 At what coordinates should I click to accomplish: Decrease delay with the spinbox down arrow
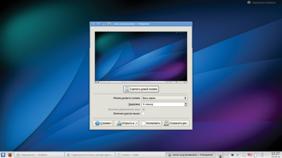point(186,105)
